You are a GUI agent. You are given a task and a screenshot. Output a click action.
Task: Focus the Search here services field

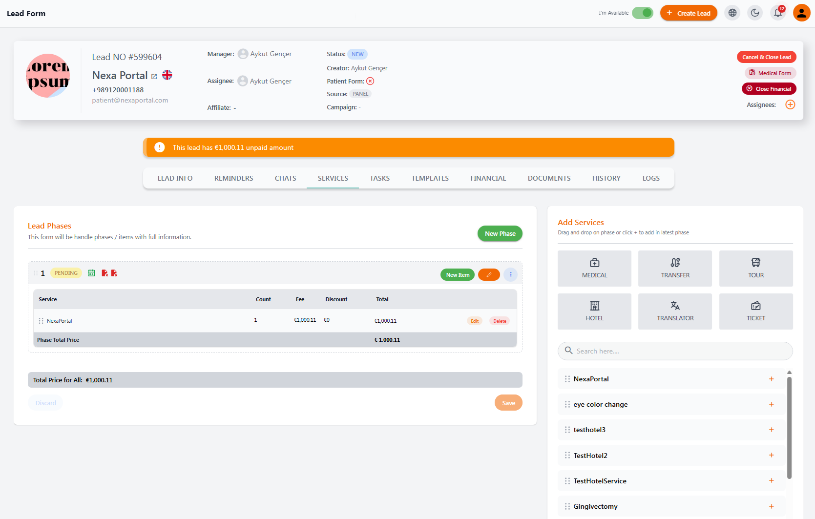[675, 351]
